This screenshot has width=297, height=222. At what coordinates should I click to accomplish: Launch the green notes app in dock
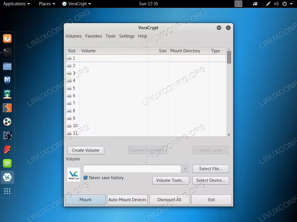click(7, 163)
